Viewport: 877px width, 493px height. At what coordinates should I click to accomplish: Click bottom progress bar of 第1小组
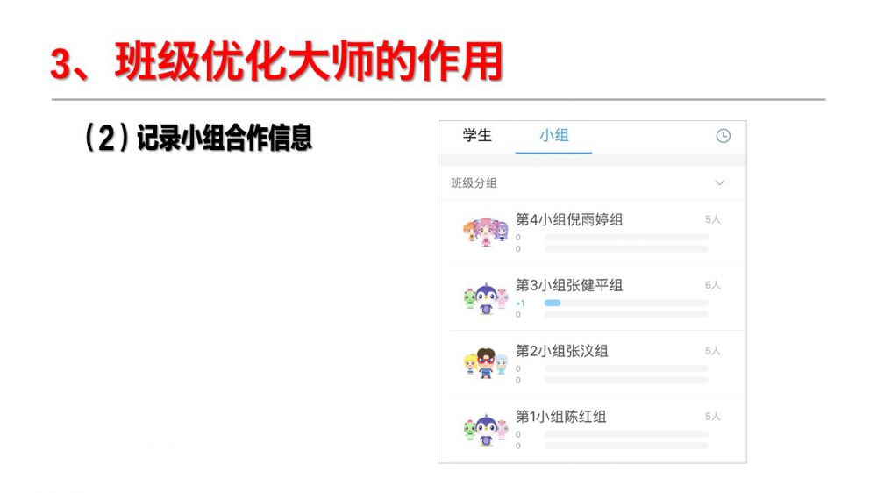626,446
